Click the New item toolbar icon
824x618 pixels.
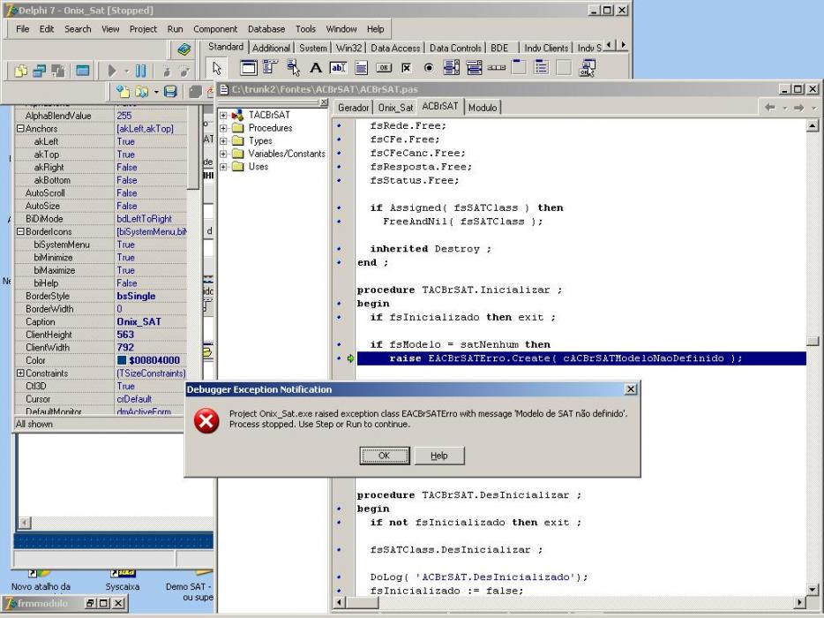(123, 92)
